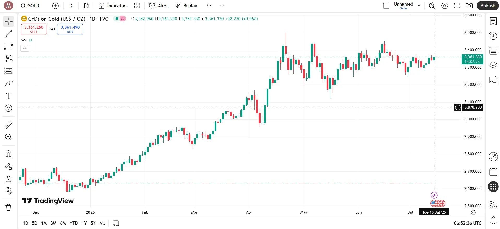Select the 6M time range tab
Viewport: 500px width, 229px height.
63,223
